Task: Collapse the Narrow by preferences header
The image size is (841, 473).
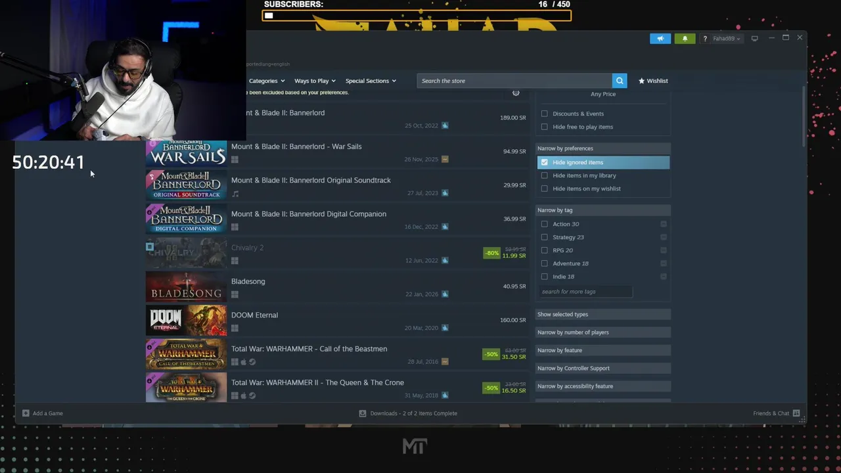Action: point(603,148)
